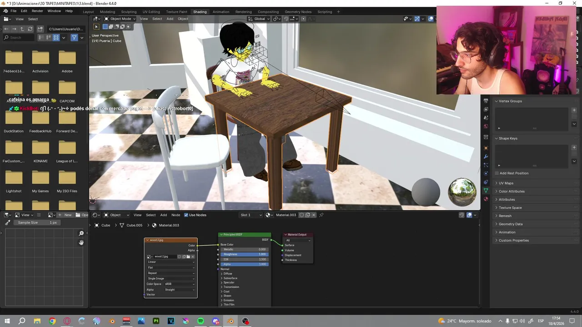Open the Object Data (mesh) properties tab

(x=486, y=190)
